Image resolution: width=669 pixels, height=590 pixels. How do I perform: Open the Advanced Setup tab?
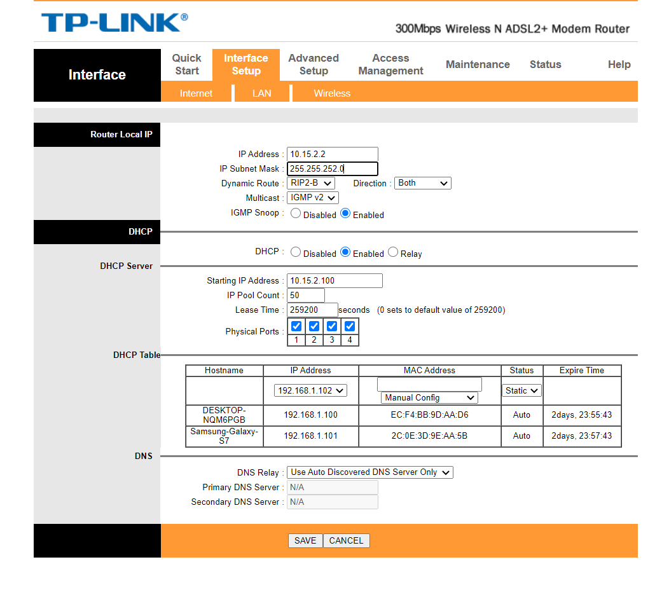[314, 64]
